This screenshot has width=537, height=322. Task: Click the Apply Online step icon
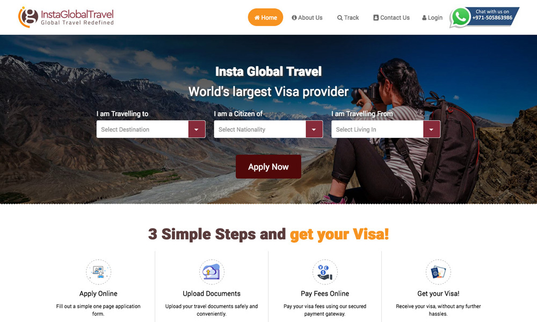pyautogui.click(x=98, y=272)
